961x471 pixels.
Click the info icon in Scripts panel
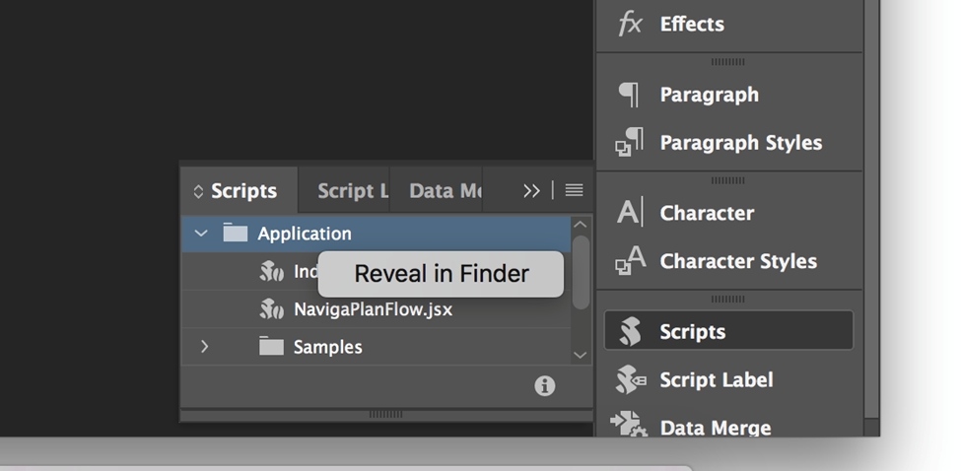coord(544,386)
